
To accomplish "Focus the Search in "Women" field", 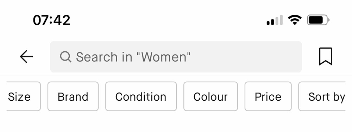I will (x=176, y=57).
